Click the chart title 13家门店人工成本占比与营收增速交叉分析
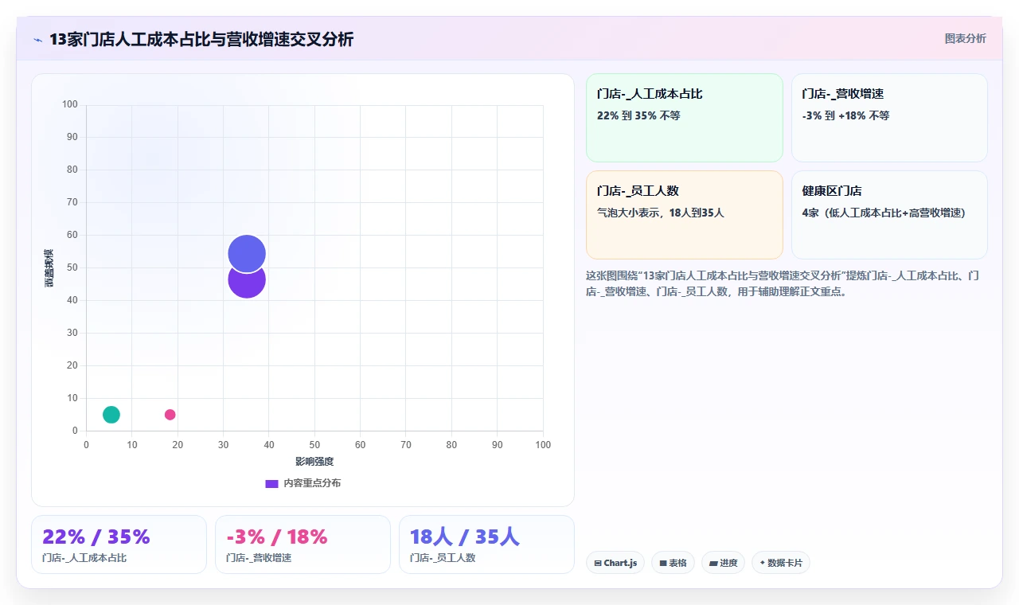The image size is (1019, 605). (201, 40)
